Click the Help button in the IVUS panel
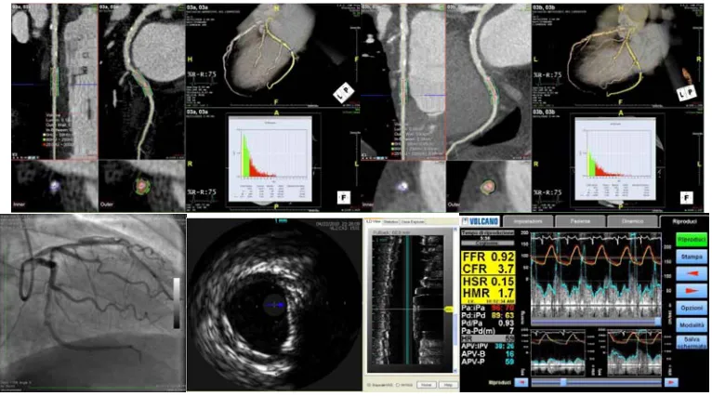This screenshot has width=712, height=396. [x=448, y=385]
